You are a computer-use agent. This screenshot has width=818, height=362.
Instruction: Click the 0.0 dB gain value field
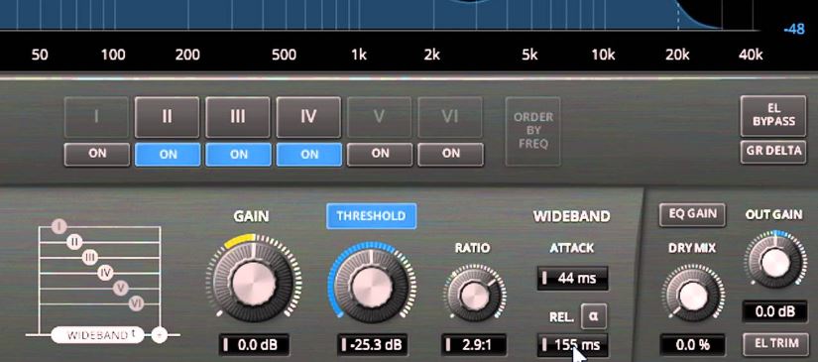pyautogui.click(x=254, y=345)
